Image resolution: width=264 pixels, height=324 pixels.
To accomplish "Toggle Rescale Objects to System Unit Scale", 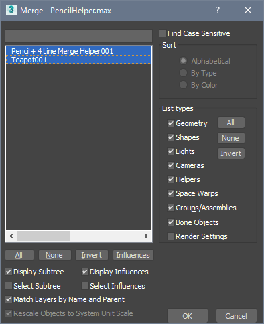I will 9,313.
